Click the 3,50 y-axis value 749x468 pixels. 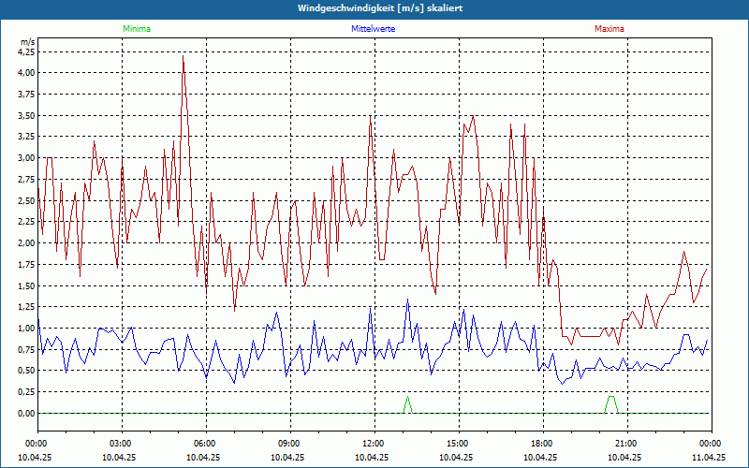(26, 115)
